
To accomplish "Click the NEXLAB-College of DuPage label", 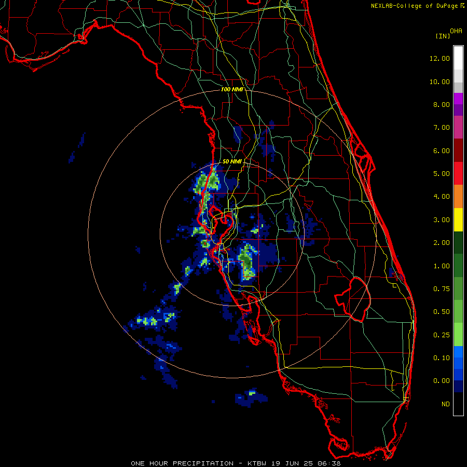I will tap(415, 6).
